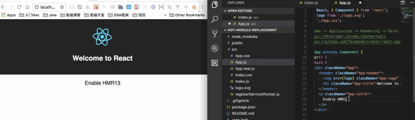This screenshot has height=120, width=415.
Task: Select index.js in Open Editors
Action: click(258, 17)
